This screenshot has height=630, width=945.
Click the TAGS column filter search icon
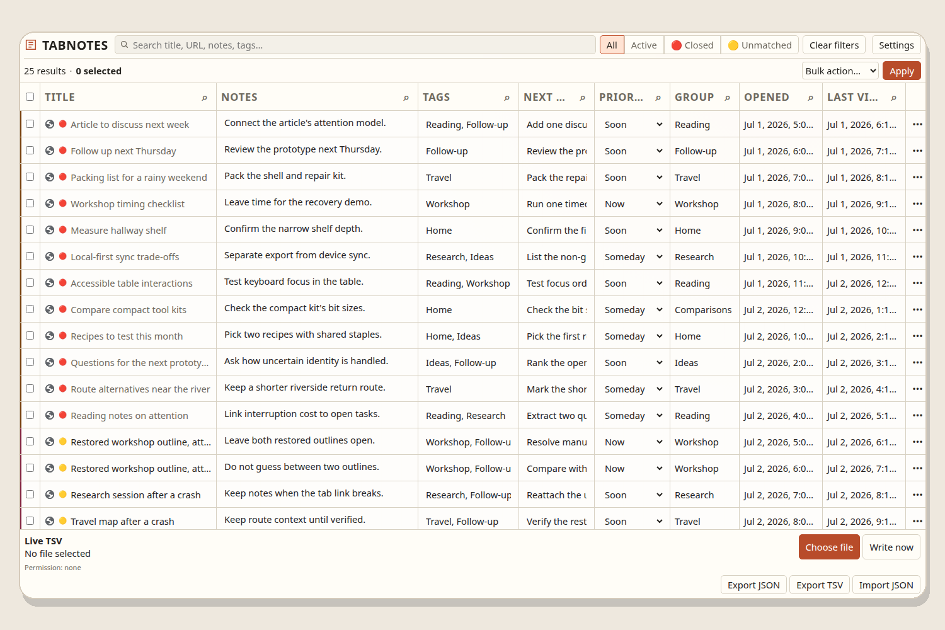(507, 98)
